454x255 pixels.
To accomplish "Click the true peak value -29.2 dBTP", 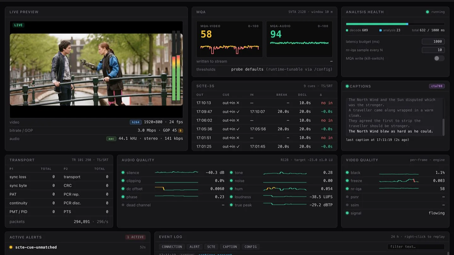I will point(321,205).
